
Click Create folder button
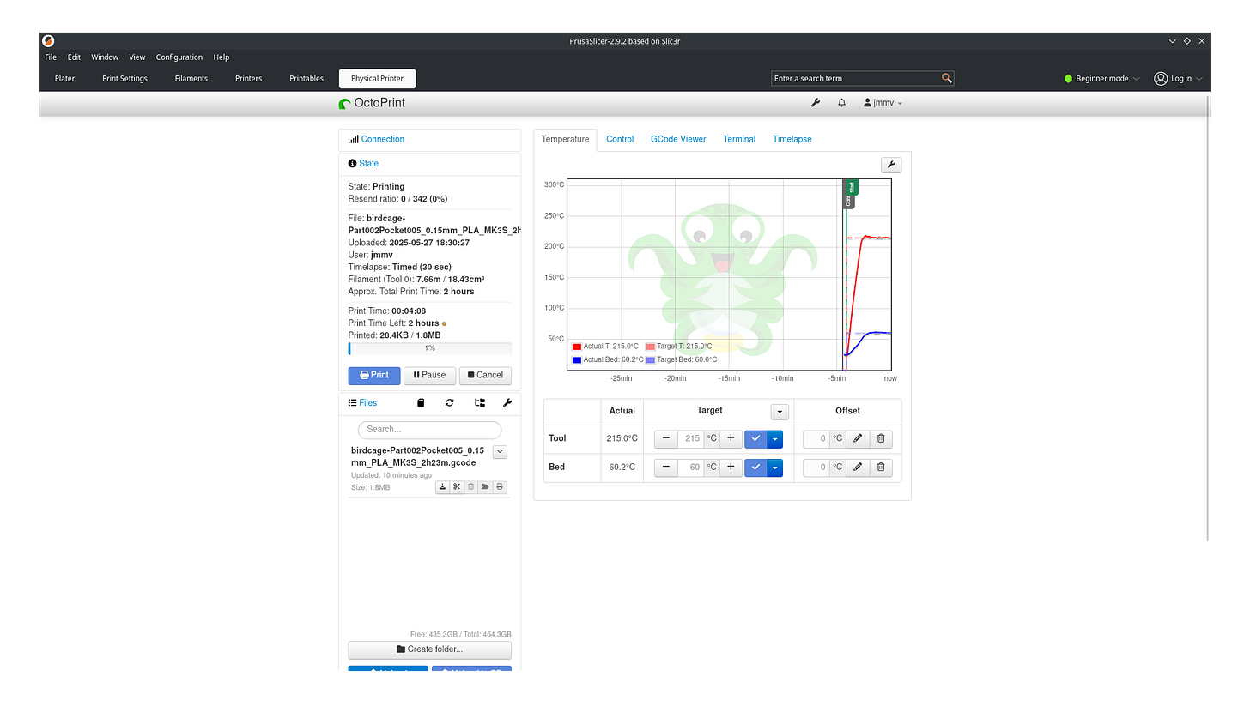click(x=429, y=649)
